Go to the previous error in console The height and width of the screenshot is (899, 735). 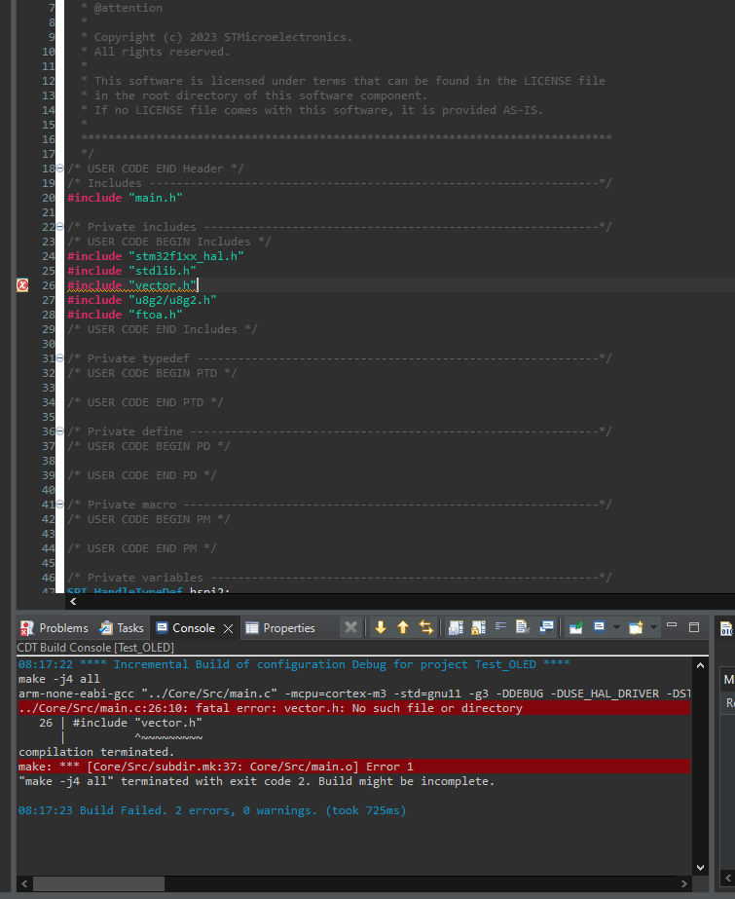pos(403,628)
